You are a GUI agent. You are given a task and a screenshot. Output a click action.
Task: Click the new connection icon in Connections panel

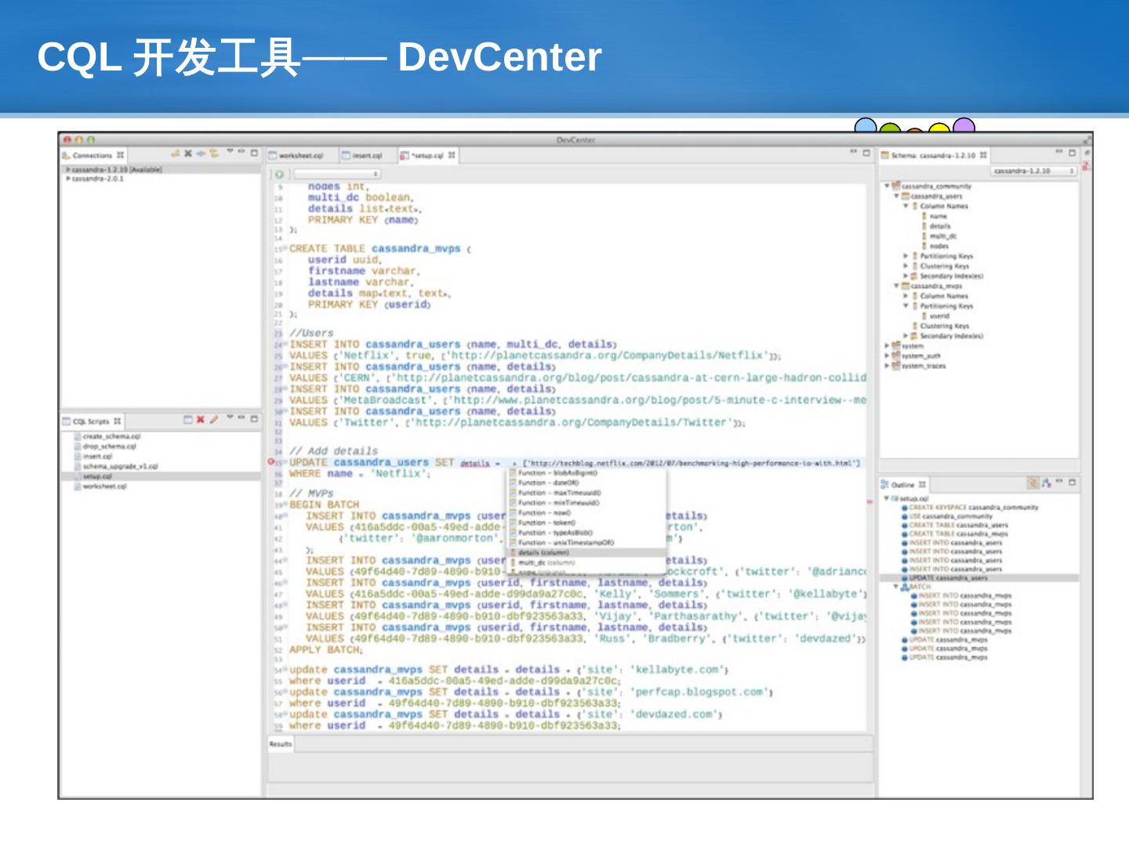(176, 154)
